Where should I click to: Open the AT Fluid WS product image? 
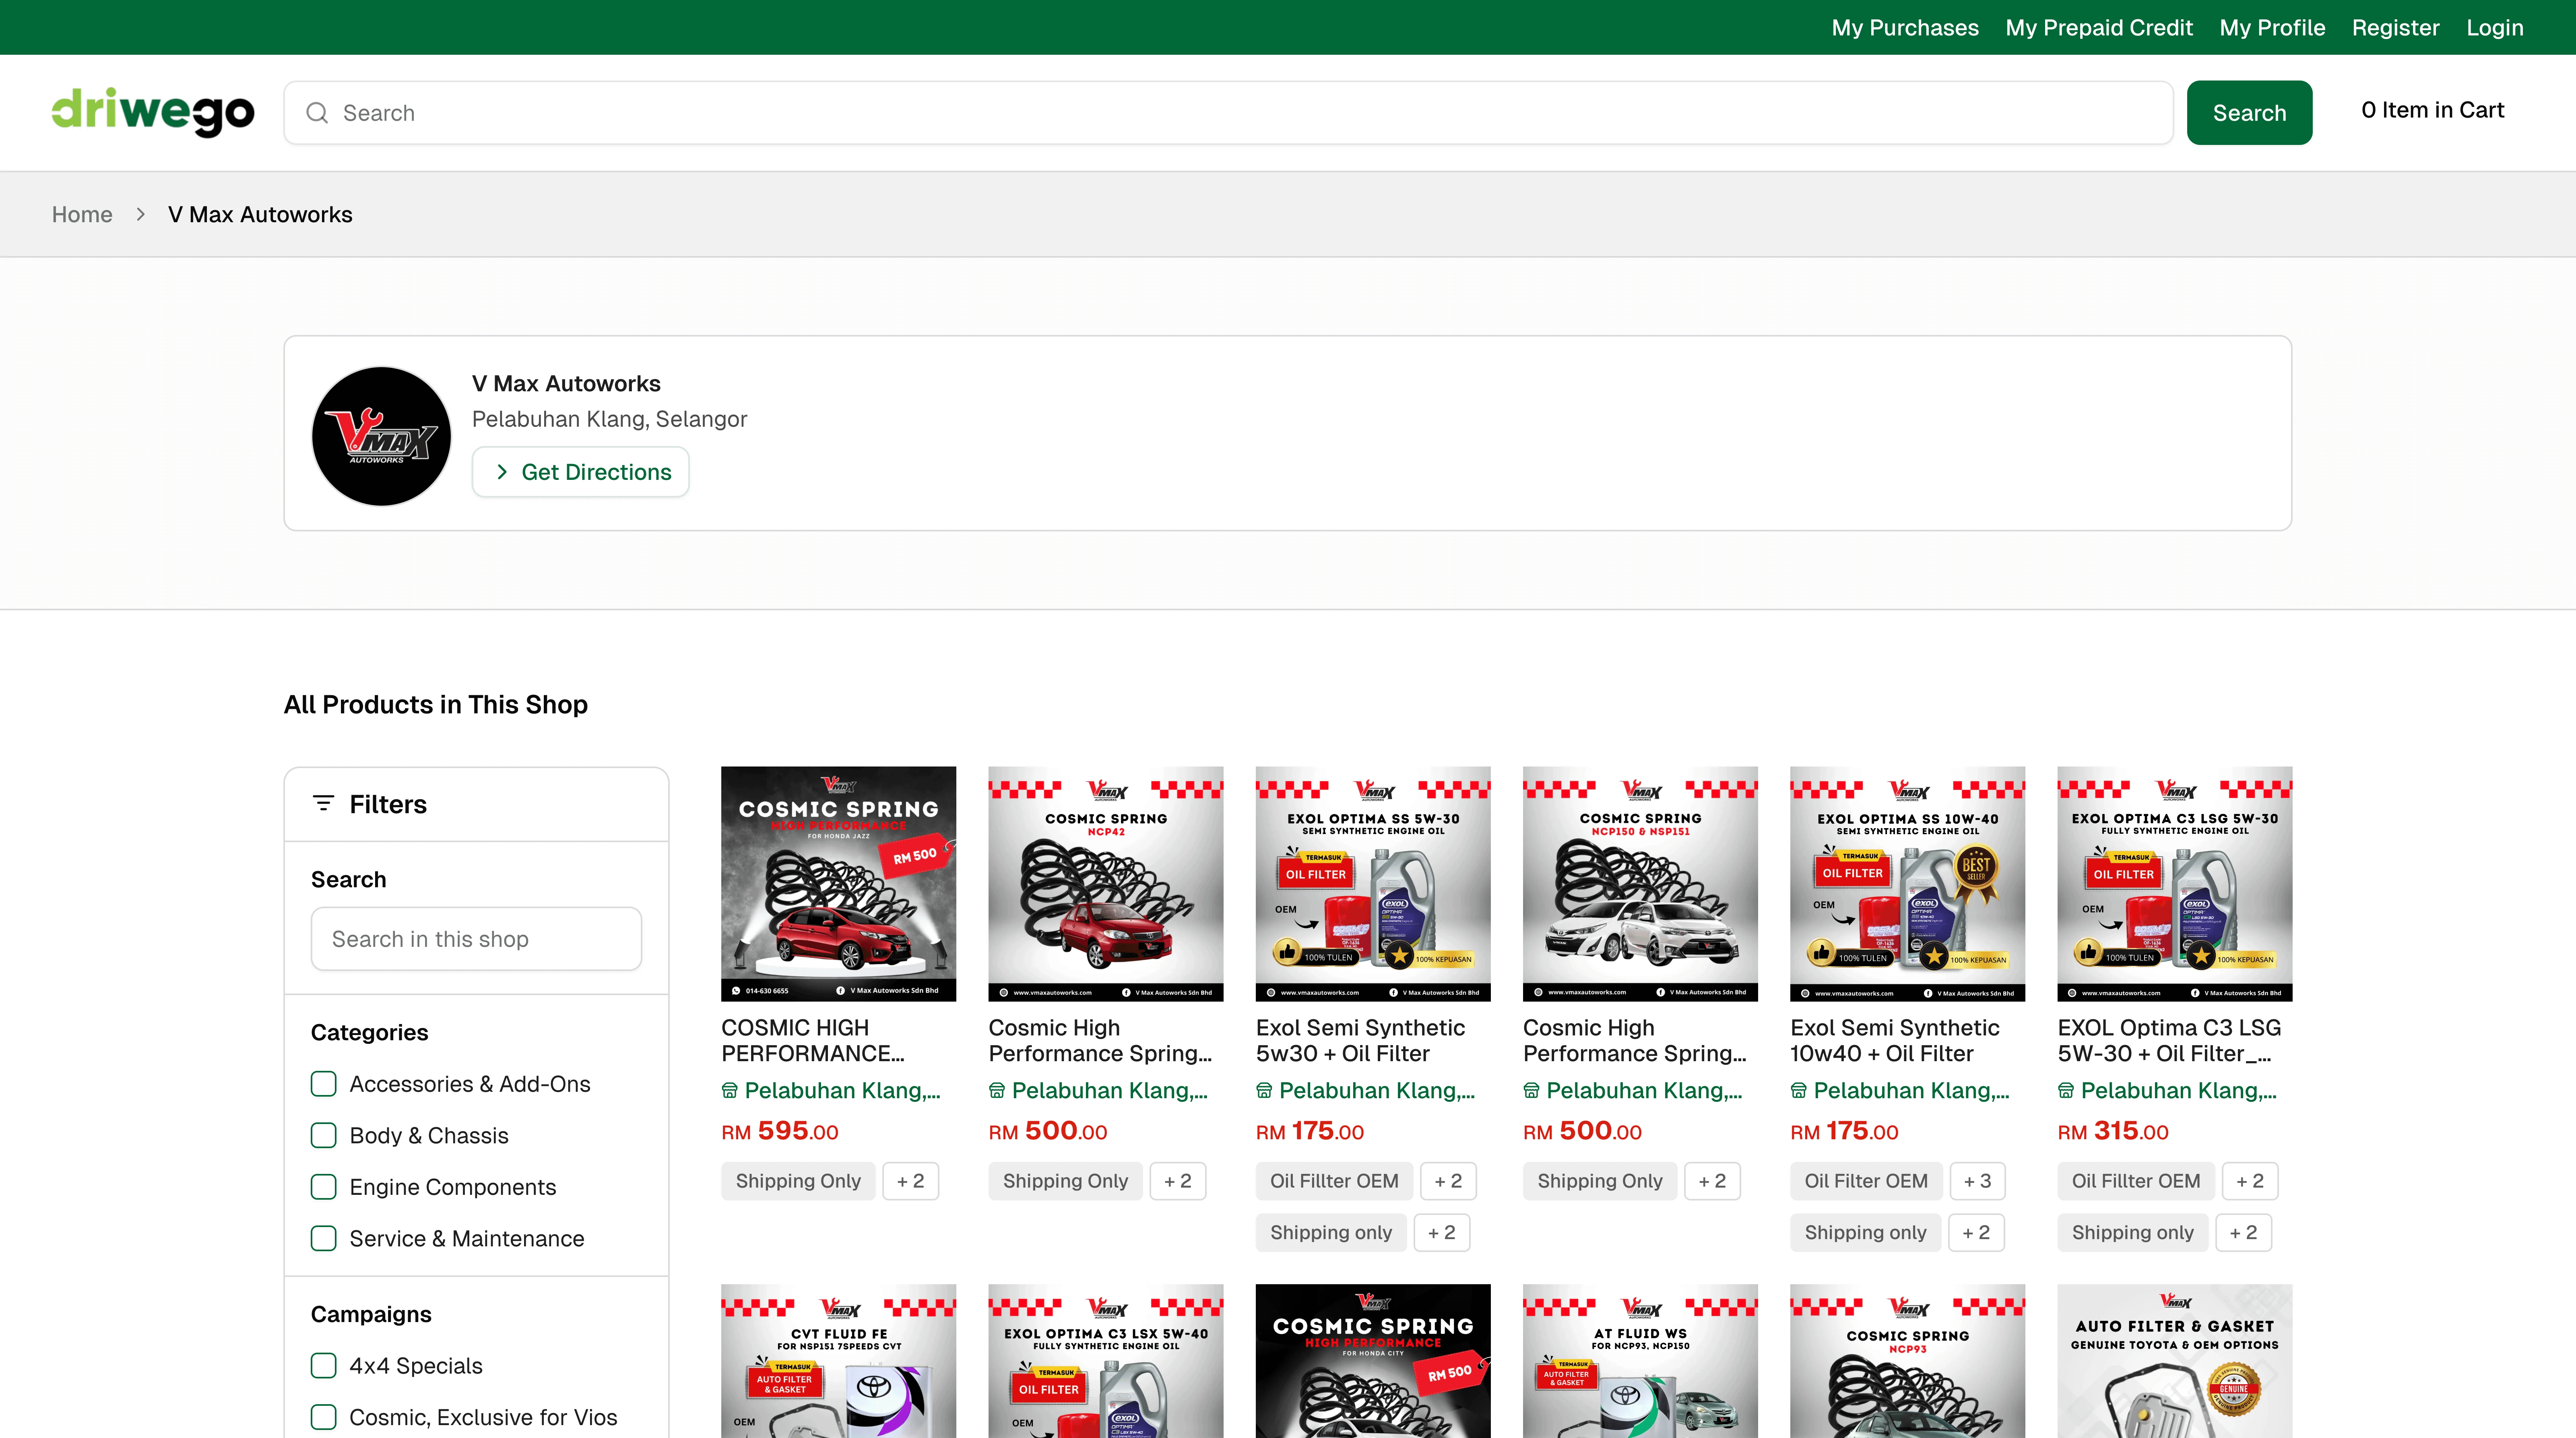pyautogui.click(x=1640, y=1361)
